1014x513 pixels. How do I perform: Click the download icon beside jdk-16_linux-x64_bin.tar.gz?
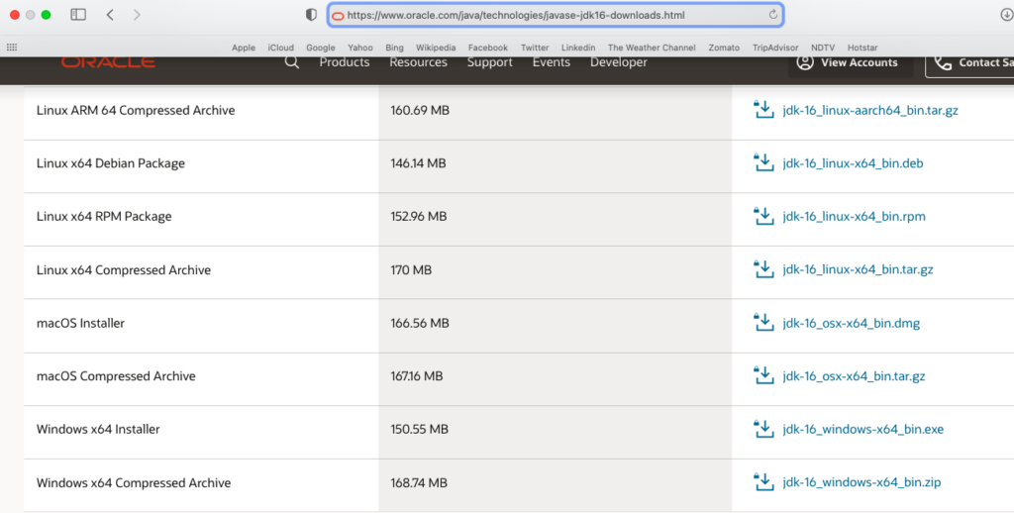[x=763, y=268]
